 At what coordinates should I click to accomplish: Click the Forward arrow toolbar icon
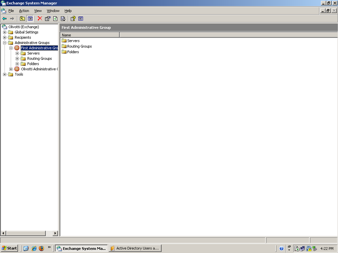coord(12,19)
